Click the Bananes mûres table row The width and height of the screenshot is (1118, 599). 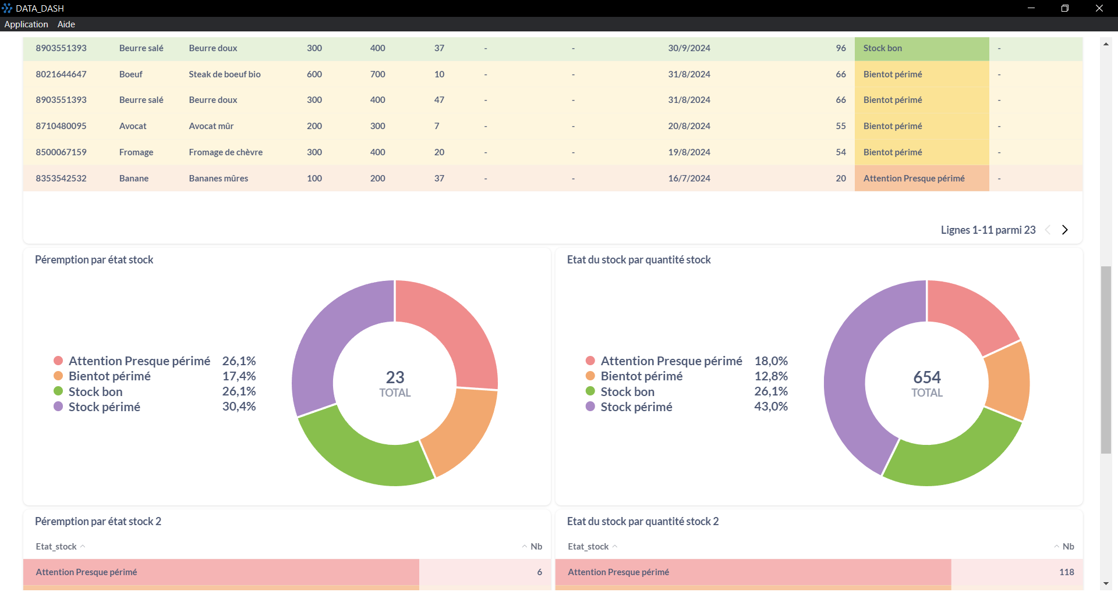coord(218,179)
